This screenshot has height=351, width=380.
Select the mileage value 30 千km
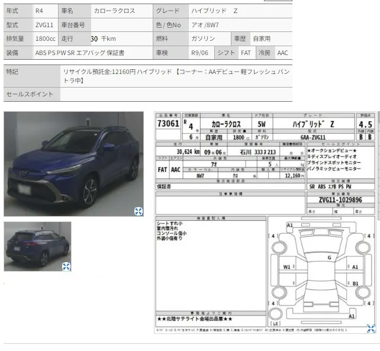(x=103, y=39)
